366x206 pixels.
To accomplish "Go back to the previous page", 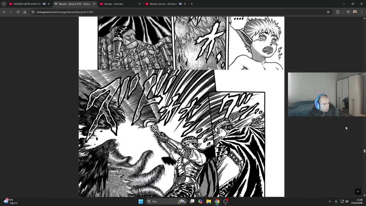I will coord(4,12).
